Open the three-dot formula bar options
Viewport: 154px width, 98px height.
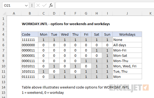pos(32,5)
